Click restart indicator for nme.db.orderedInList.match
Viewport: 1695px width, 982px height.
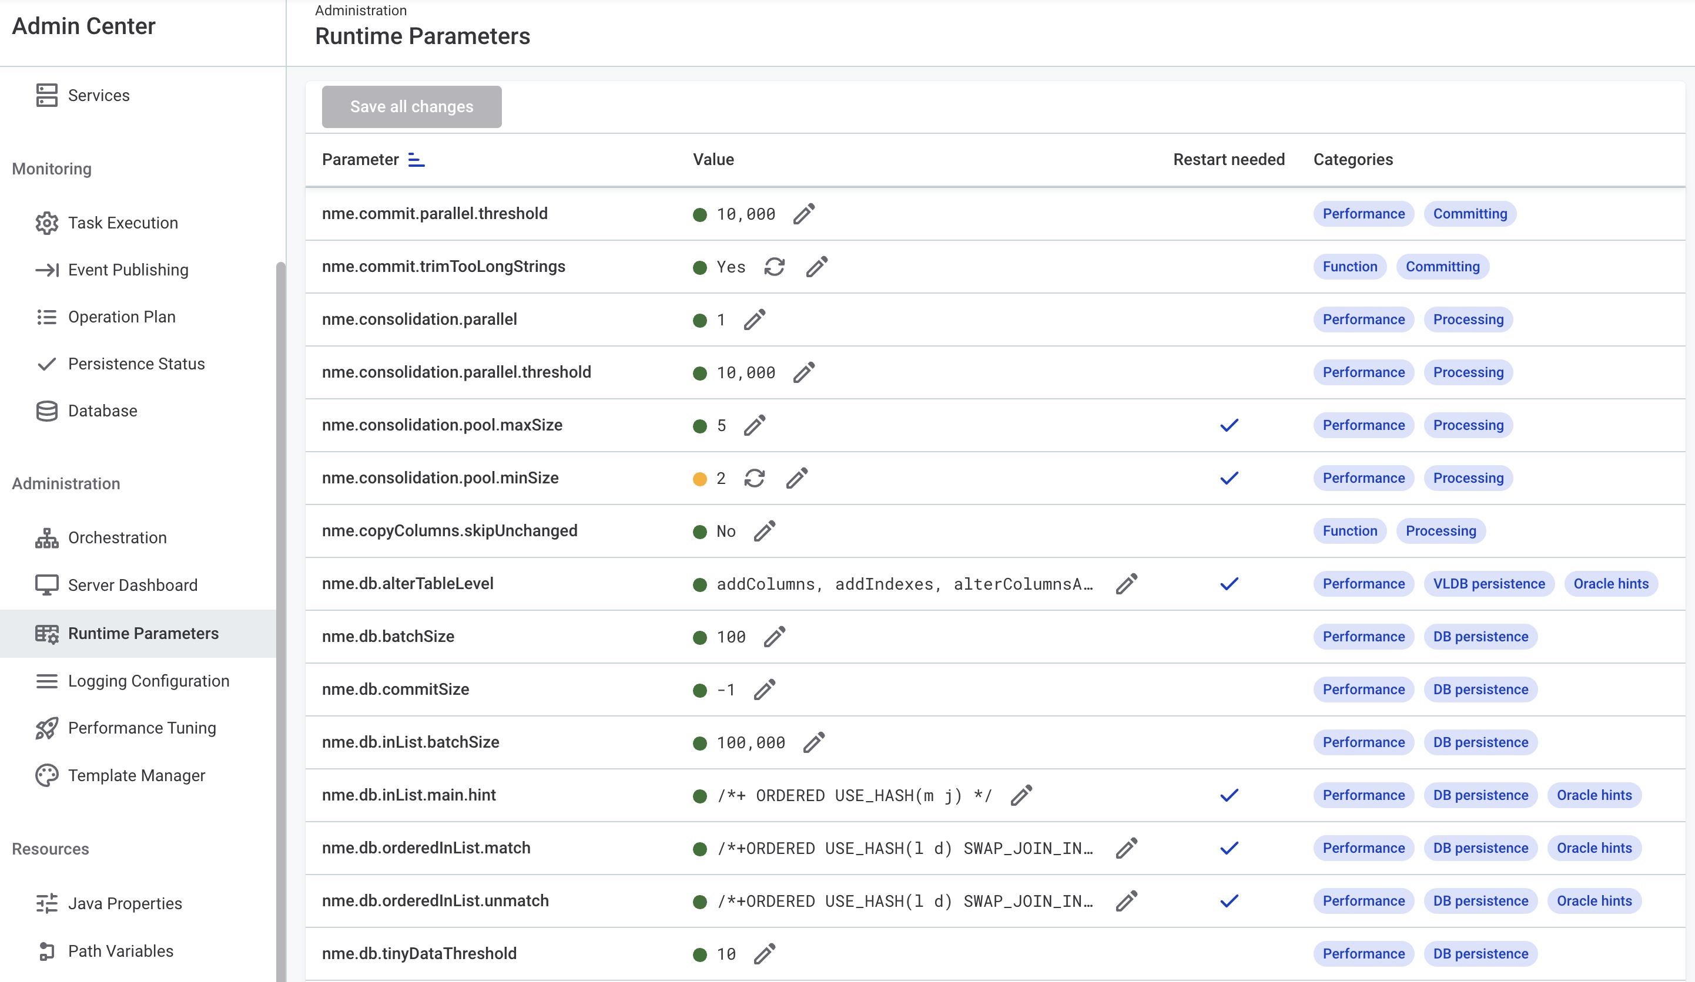[x=1229, y=848]
